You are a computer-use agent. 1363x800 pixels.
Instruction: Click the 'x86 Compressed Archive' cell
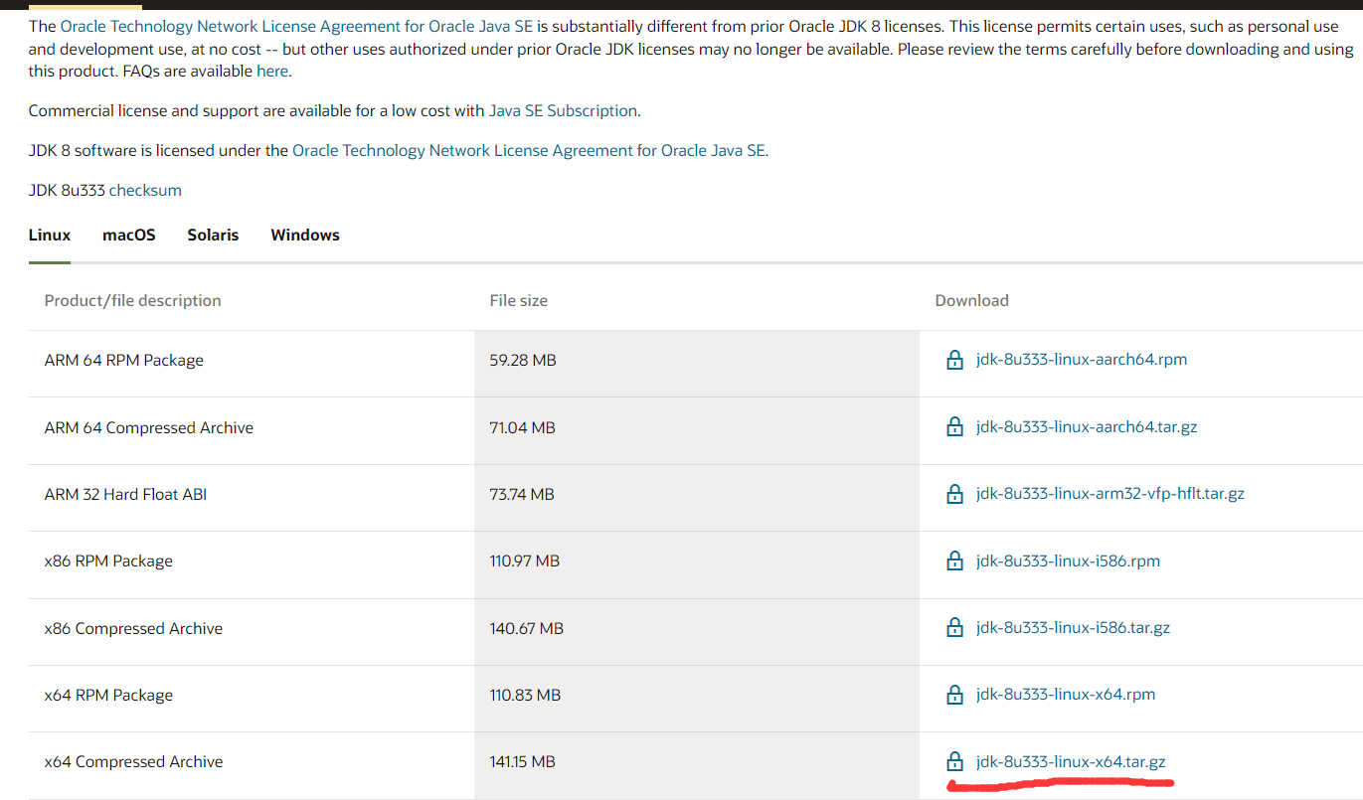133,629
